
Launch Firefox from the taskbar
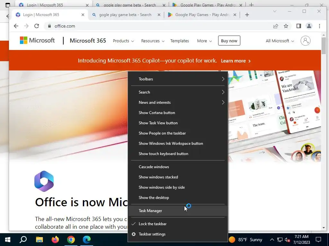coord(55,240)
